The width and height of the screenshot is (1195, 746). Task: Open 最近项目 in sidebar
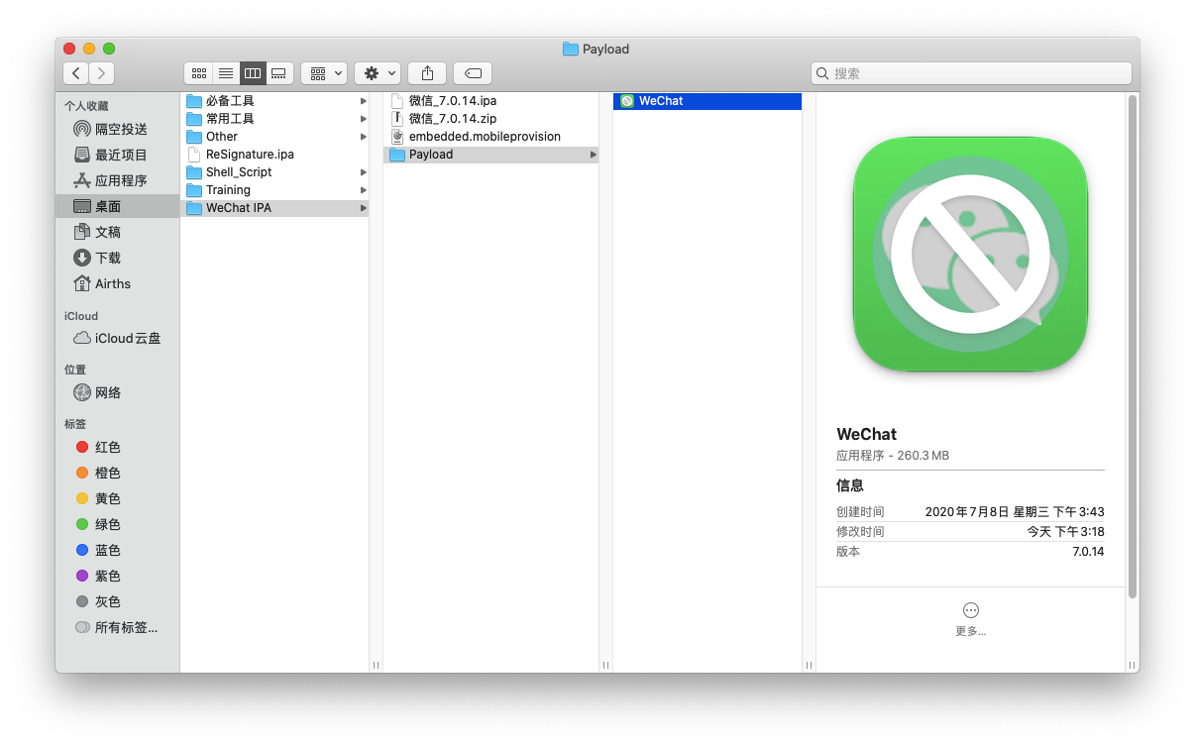pyautogui.click(x=118, y=155)
